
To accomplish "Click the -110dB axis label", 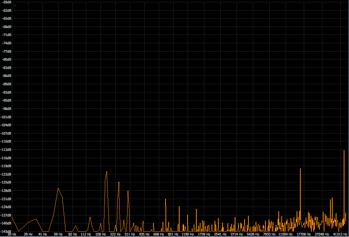I will [x=6, y=141].
